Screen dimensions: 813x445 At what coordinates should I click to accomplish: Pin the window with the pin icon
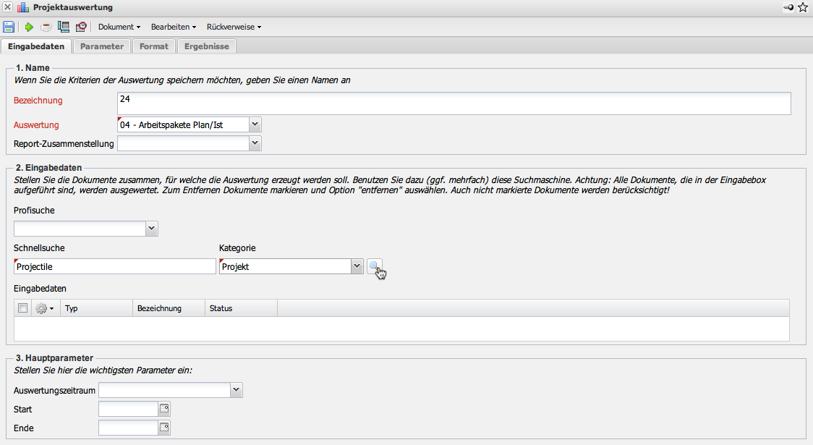[x=788, y=7]
